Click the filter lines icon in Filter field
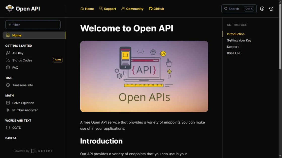The height and width of the screenshot is (158, 282). [x=10, y=25]
